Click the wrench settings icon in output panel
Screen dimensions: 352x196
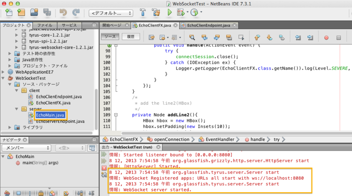[104, 175]
